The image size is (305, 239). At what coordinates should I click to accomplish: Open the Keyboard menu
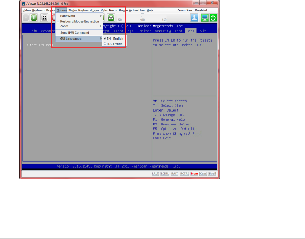click(x=38, y=10)
